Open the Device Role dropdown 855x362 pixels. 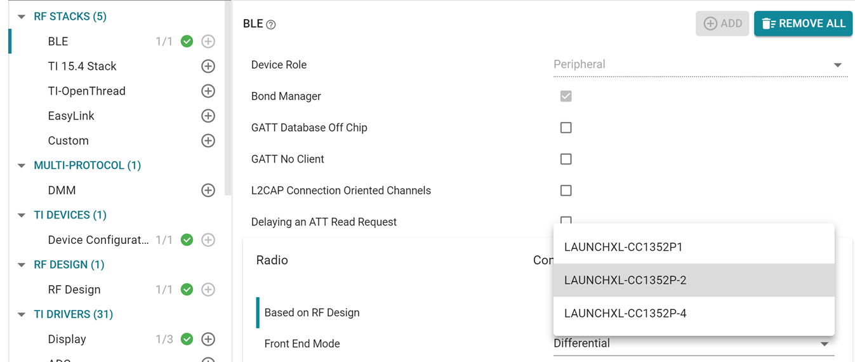pos(699,65)
